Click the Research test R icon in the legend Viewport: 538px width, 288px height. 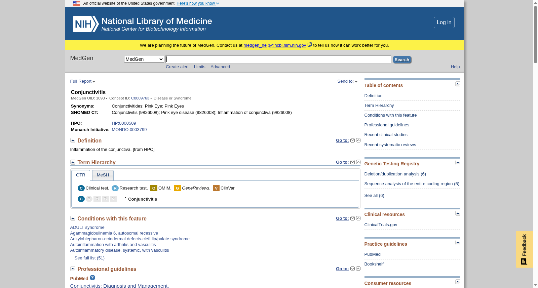(x=115, y=188)
